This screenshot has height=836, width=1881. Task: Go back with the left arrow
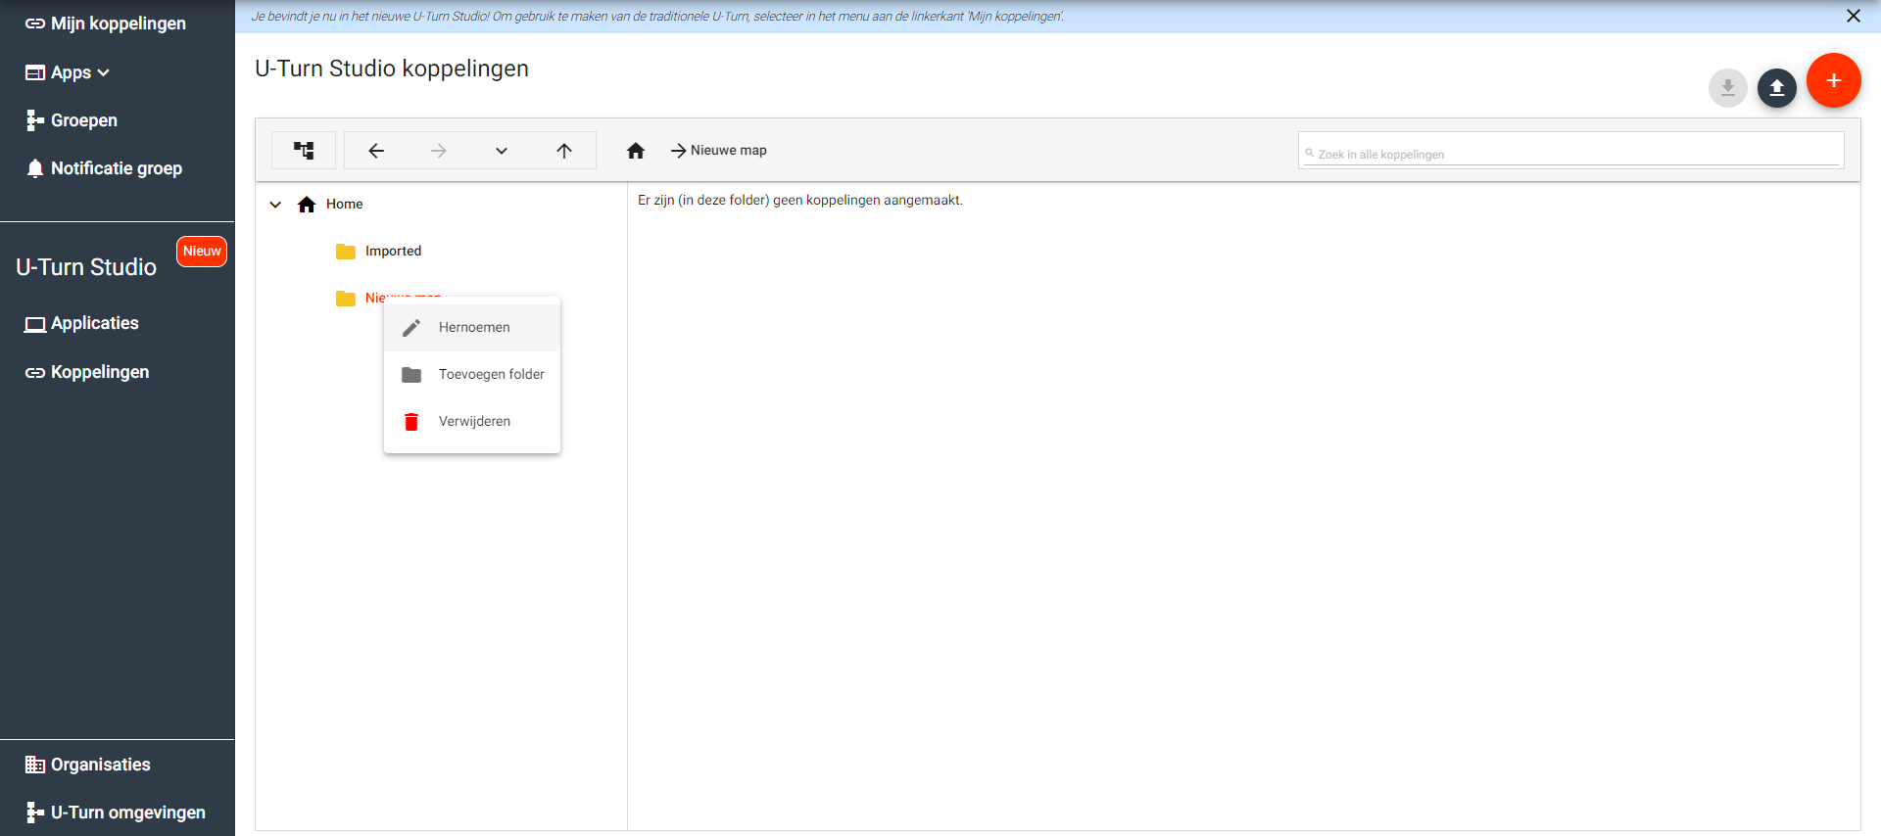click(x=376, y=151)
